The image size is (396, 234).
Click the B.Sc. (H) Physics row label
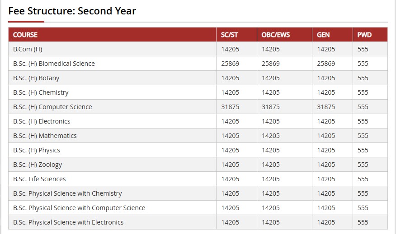point(37,150)
